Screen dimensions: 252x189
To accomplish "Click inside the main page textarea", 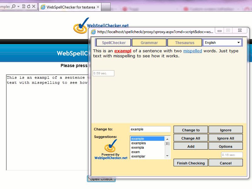I will click(x=48, y=122).
